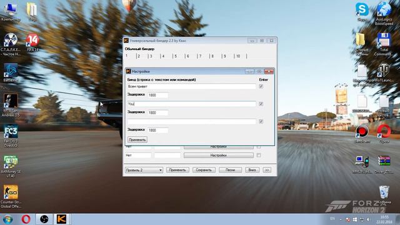Click the EN language indicator
Screen dimensions: 400x225
(332, 219)
